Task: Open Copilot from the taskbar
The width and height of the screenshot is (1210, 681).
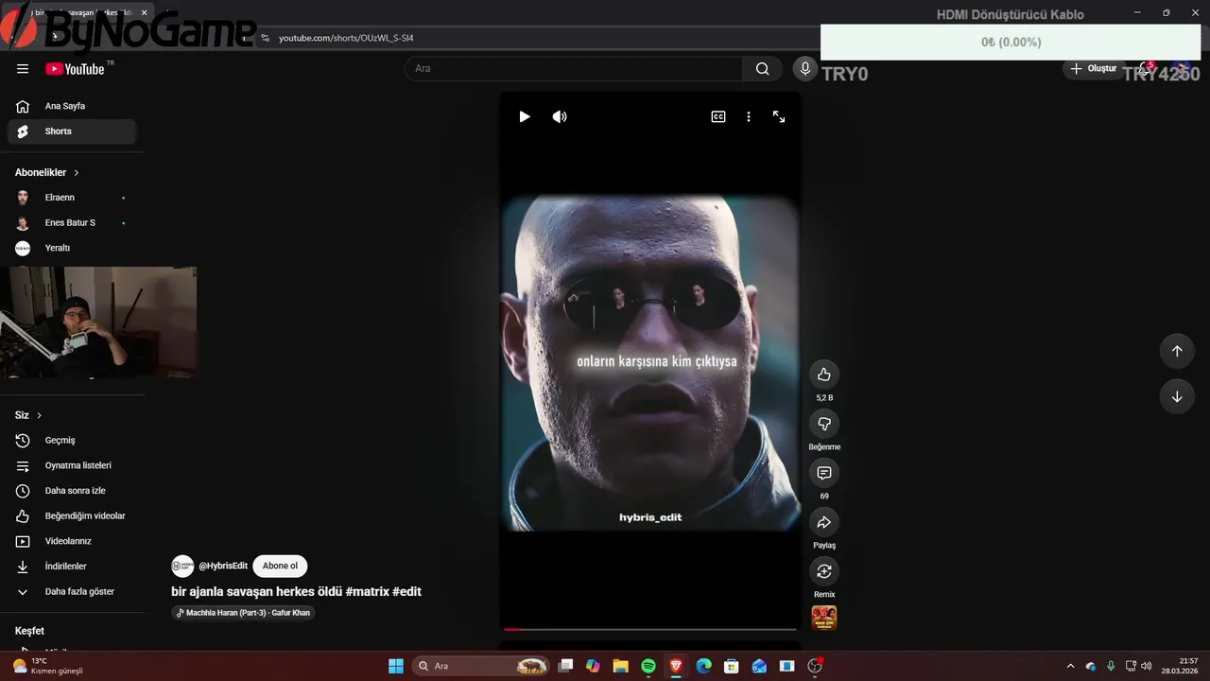Action: click(593, 666)
